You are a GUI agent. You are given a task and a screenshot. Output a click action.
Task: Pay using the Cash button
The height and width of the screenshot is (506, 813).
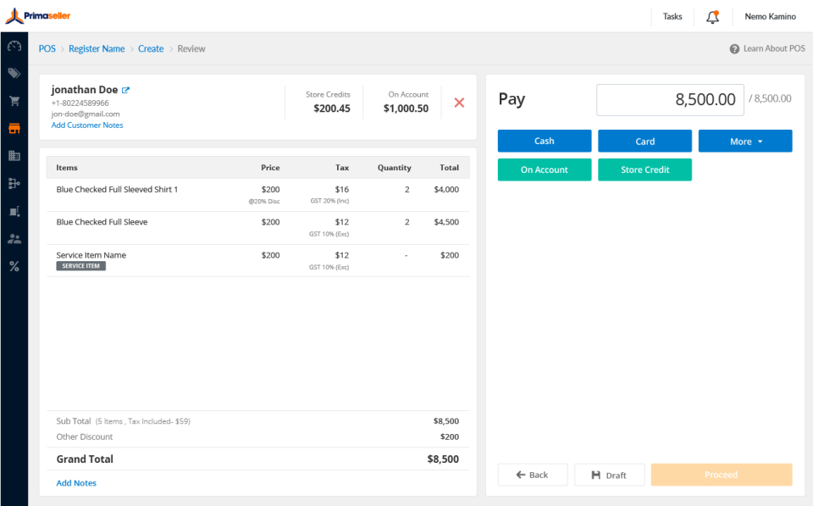pos(544,142)
